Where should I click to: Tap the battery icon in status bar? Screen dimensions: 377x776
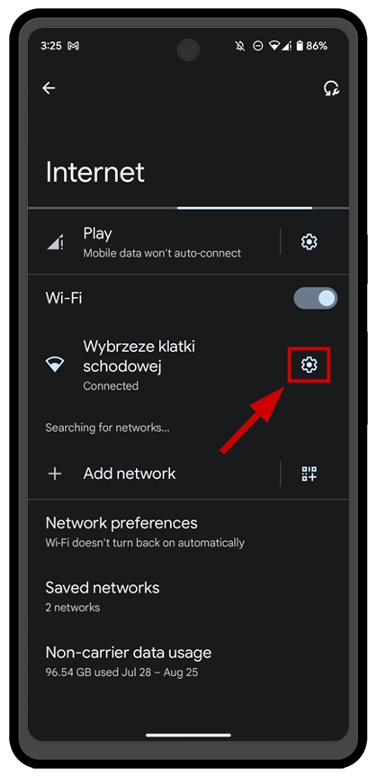tap(299, 46)
